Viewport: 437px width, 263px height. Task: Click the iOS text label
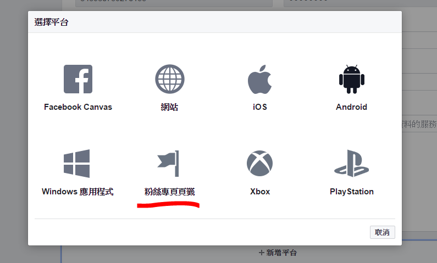pos(259,107)
